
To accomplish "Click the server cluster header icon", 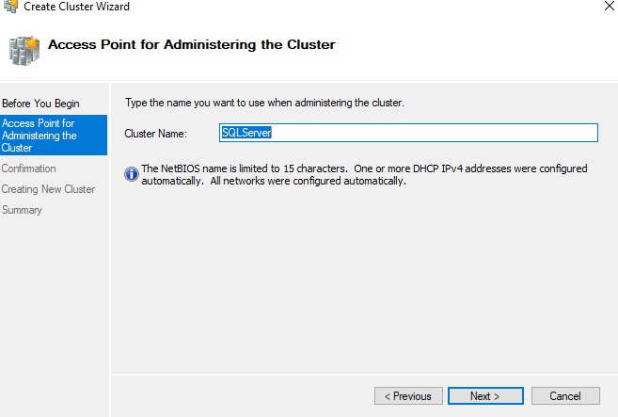I will [24, 51].
